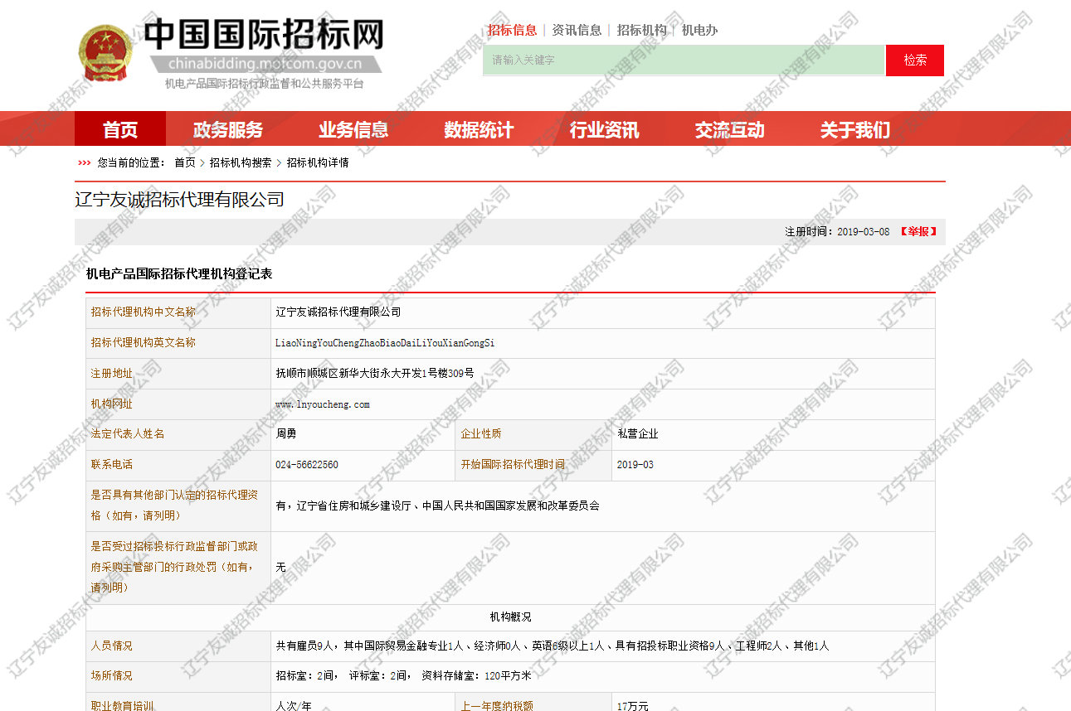Open the 关于我们 navigation menu
The width and height of the screenshot is (1071, 711).
coord(855,129)
